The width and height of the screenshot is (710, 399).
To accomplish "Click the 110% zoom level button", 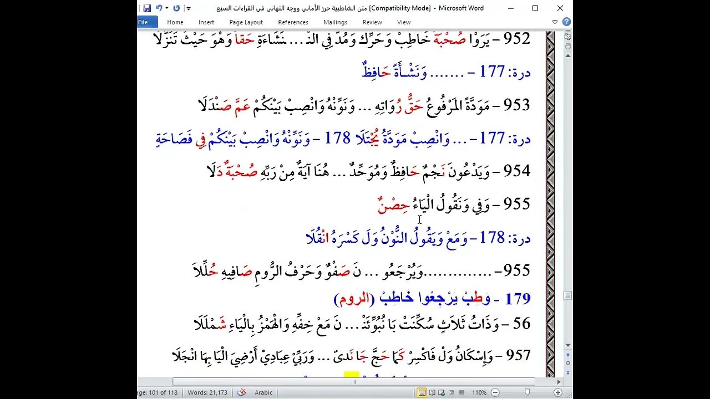I will 479,392.
